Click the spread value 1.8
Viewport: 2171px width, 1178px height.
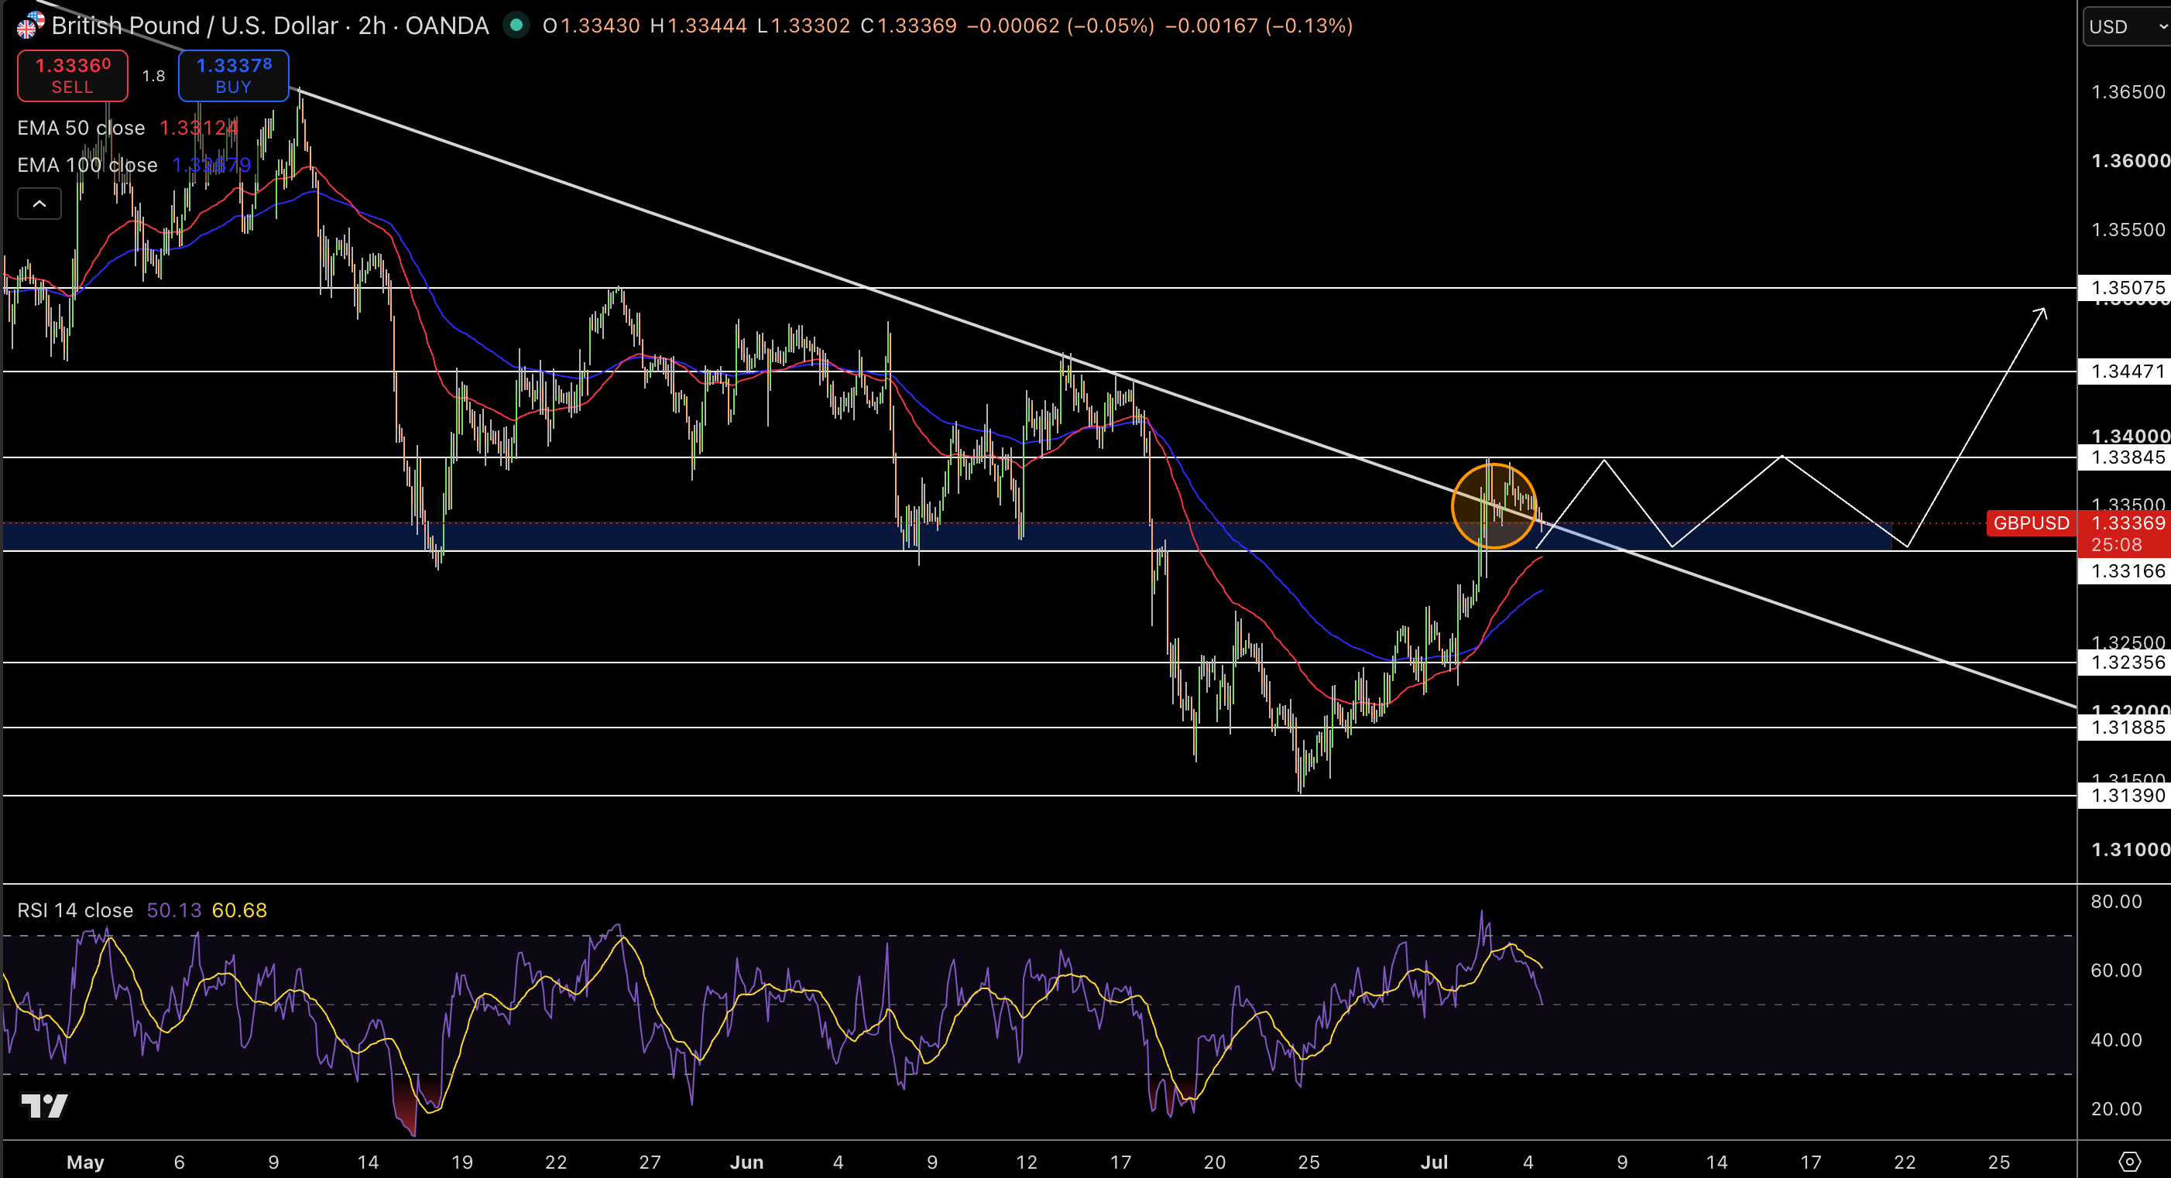click(153, 76)
